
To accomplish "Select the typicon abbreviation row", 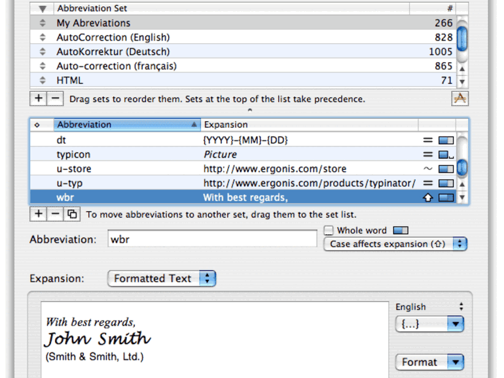I will [243, 154].
